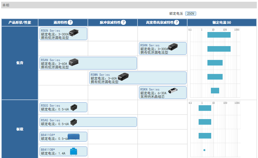Click help icon beside 脉冲衰减特性 header

(x=123, y=22)
